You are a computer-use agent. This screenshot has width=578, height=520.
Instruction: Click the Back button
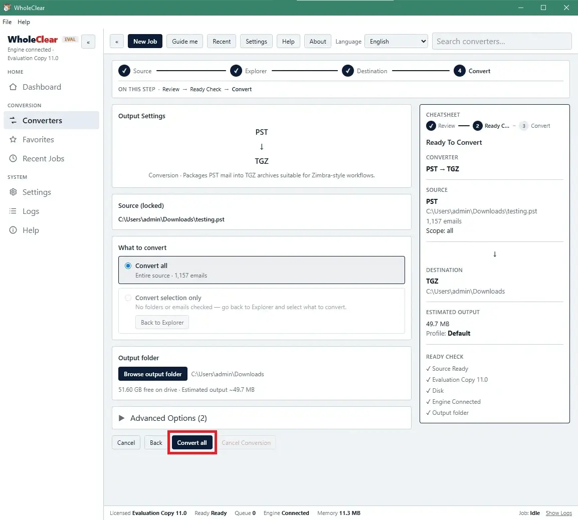[x=156, y=442]
